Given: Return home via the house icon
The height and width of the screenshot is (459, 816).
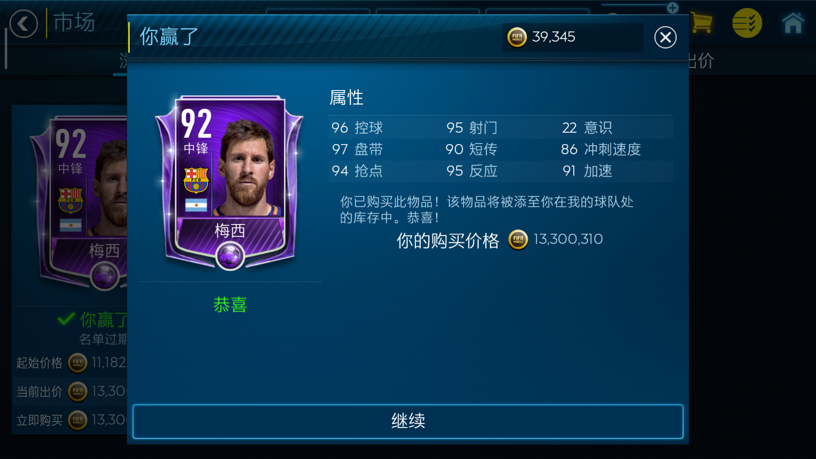Looking at the screenshot, I should tap(793, 23).
